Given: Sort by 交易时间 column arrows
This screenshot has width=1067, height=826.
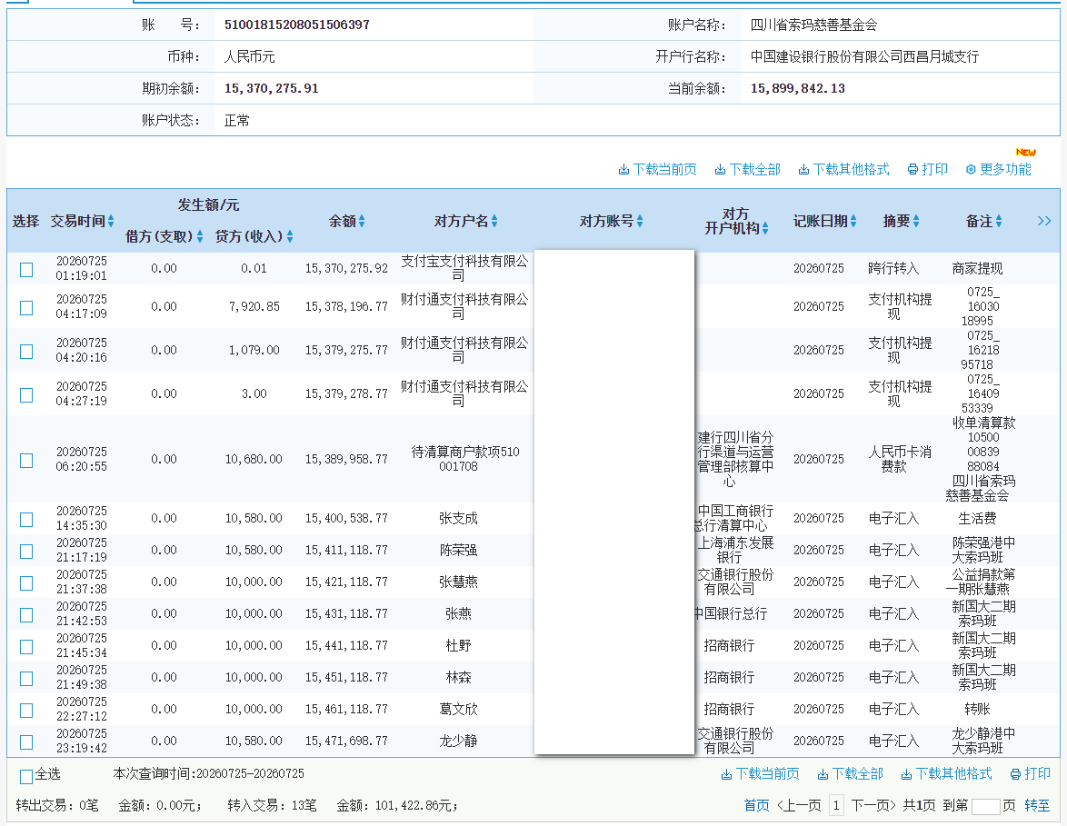Looking at the screenshot, I should [111, 221].
